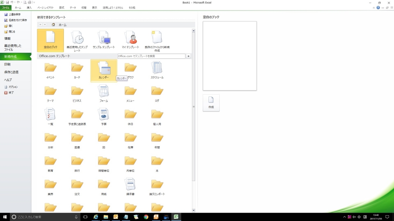394x221 pixels.
Task: Open the イベント template folder
Action: pos(50,71)
